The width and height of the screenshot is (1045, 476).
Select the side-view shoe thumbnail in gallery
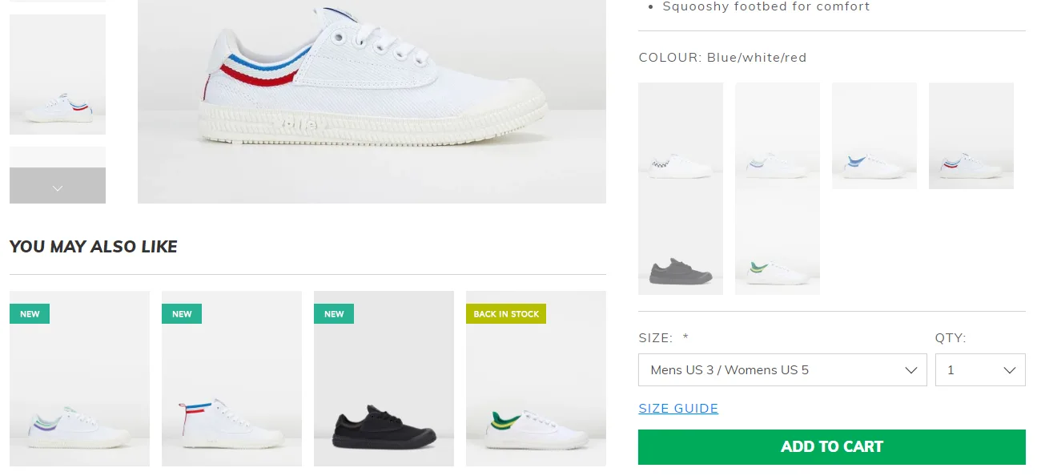pos(58,75)
